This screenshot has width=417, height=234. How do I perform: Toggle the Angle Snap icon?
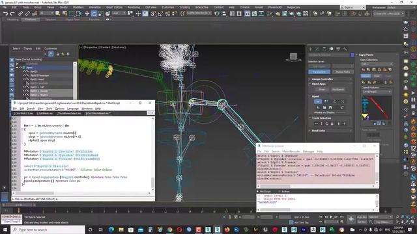[x=160, y=14]
